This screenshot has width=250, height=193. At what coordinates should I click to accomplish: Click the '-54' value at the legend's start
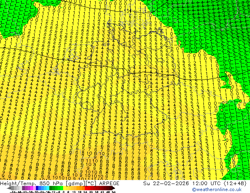click(13, 192)
